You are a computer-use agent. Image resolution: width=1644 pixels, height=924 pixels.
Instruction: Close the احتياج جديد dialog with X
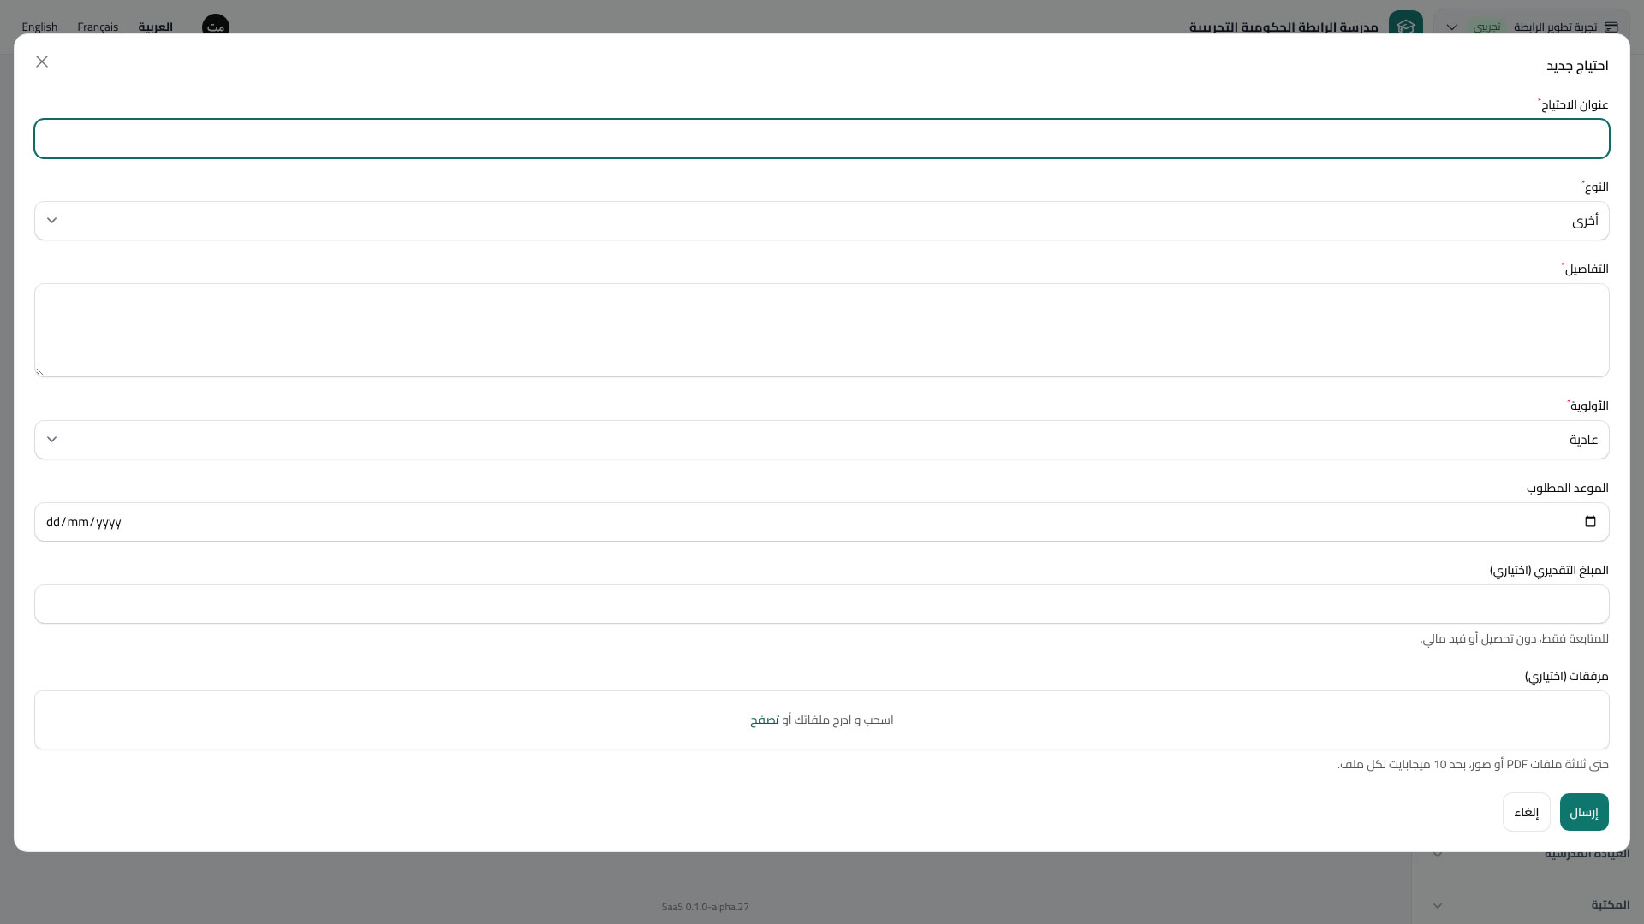[42, 62]
